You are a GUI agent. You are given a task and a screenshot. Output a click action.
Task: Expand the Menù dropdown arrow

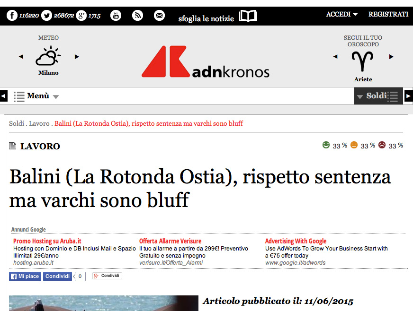click(55, 97)
